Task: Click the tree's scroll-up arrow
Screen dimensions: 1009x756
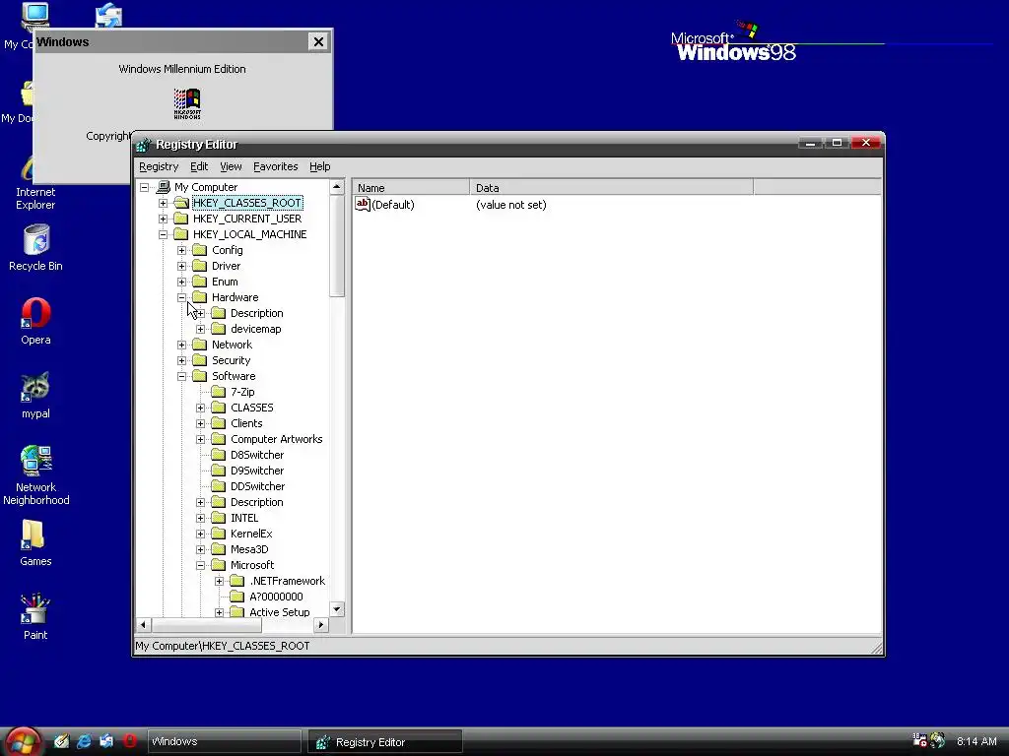Action: coord(337,186)
